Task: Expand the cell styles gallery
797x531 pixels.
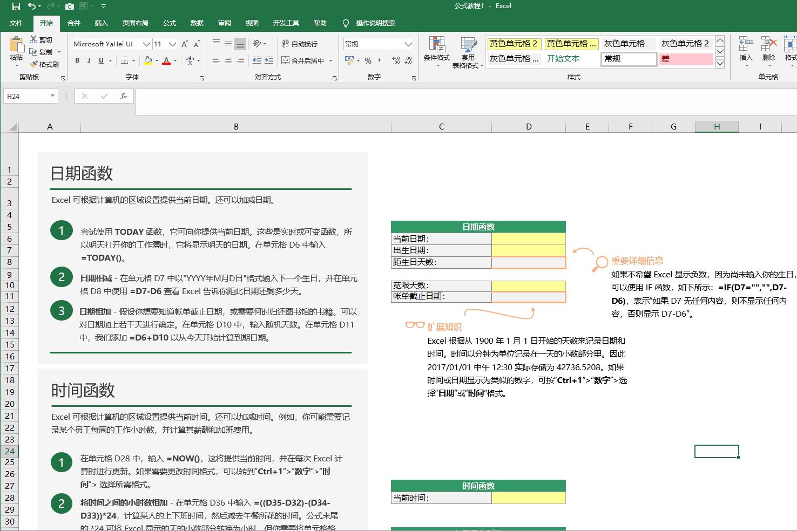Action: 719,62
